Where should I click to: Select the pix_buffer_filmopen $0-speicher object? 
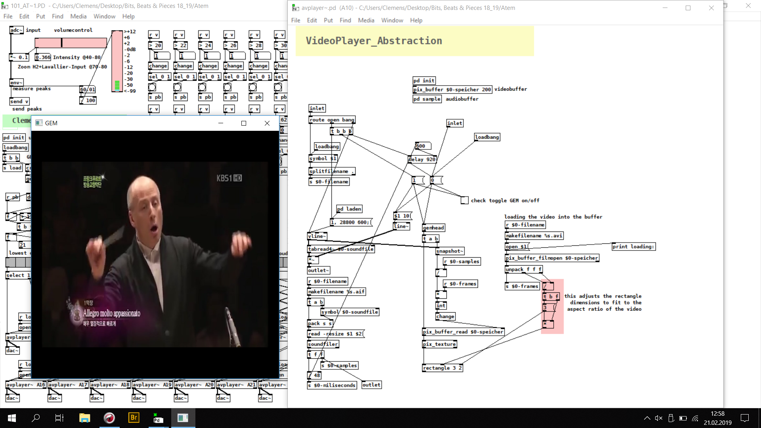pyautogui.click(x=552, y=258)
